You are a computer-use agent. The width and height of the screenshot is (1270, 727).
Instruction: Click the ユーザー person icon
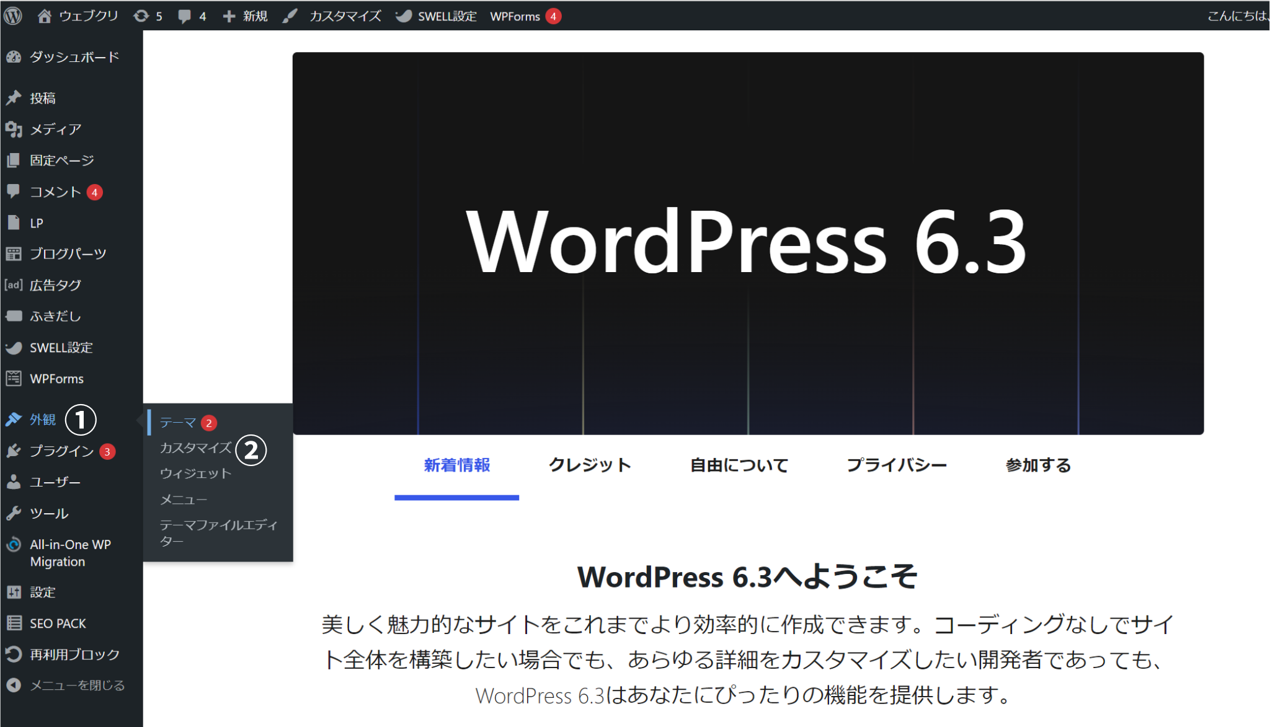click(14, 482)
